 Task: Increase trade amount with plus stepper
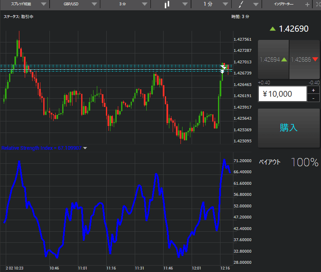coord(313,90)
